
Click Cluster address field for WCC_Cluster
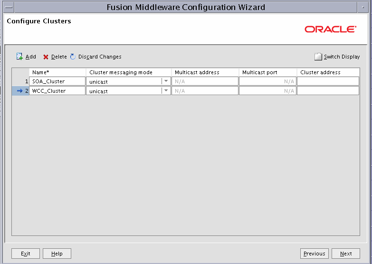click(x=328, y=91)
